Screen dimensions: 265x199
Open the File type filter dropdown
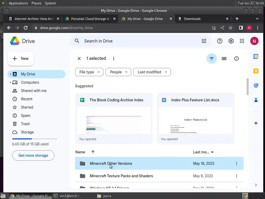[89, 72]
